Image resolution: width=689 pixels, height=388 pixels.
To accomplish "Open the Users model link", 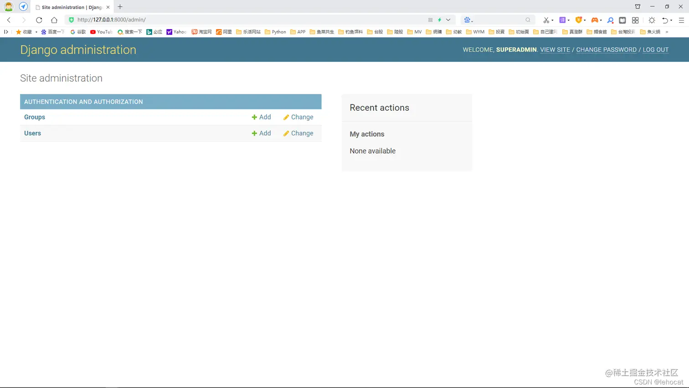I will point(32,133).
